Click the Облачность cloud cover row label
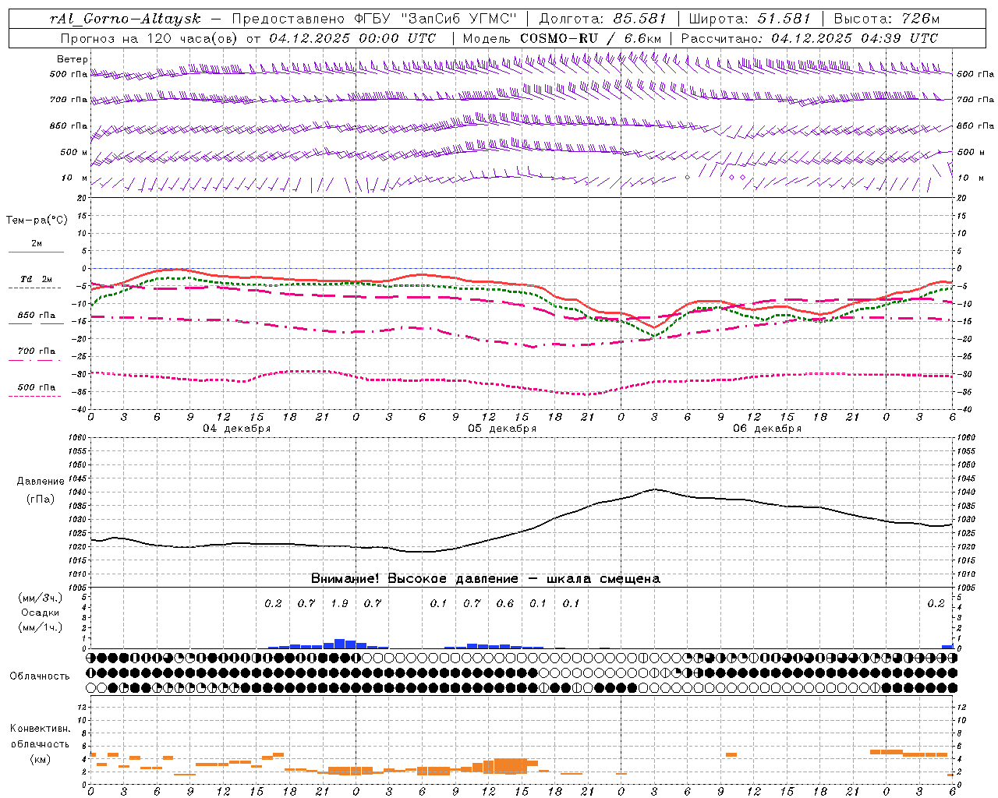Image resolution: width=998 pixels, height=798 pixels. 40,676
